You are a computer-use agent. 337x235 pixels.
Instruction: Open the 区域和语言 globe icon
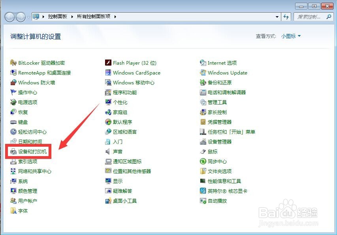tap(108, 132)
